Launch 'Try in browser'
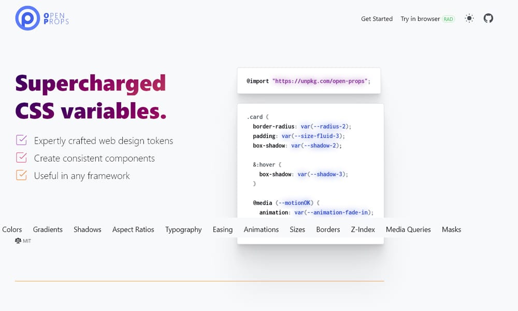The width and height of the screenshot is (518, 311). pos(421,18)
